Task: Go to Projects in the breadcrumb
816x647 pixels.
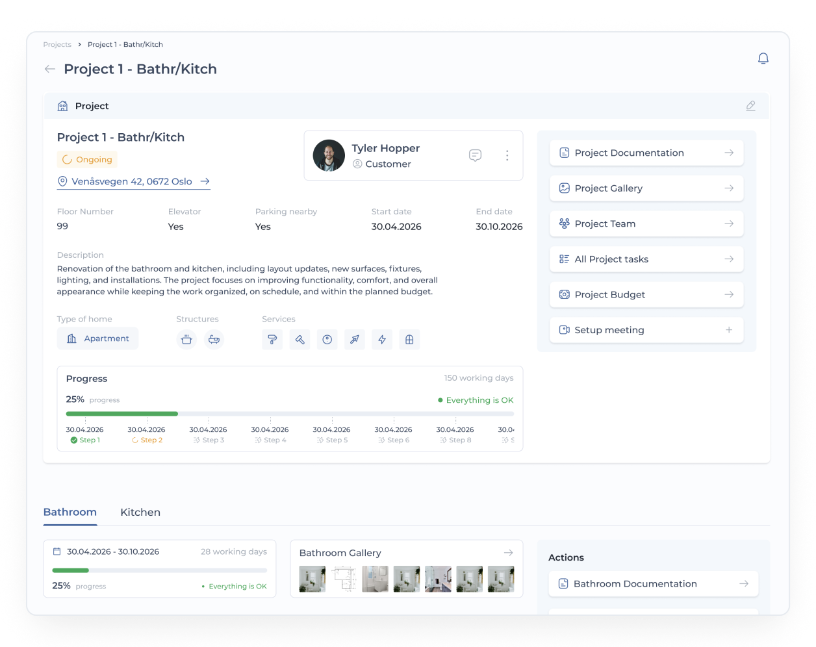Action: pos(57,45)
